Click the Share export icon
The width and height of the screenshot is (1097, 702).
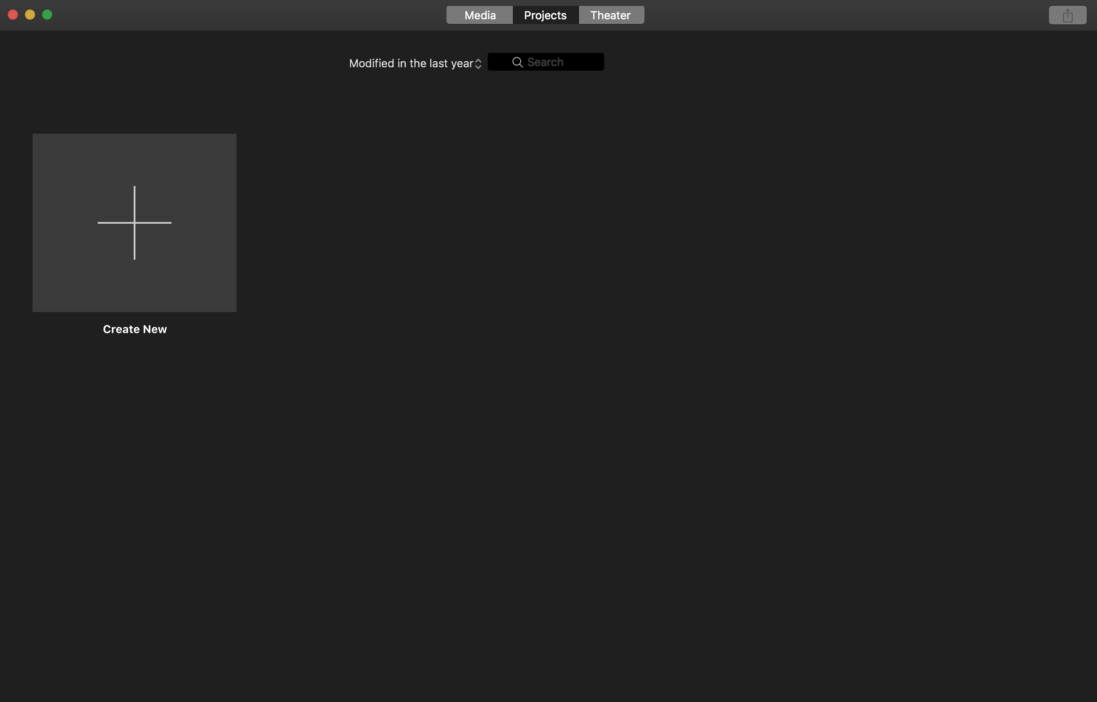(1067, 15)
